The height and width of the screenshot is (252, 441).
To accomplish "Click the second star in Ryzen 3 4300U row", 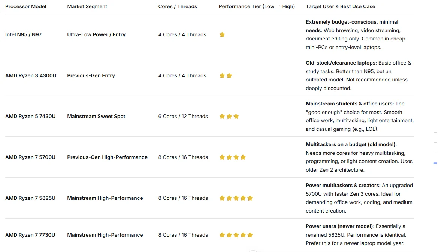I will pyautogui.click(x=229, y=75).
